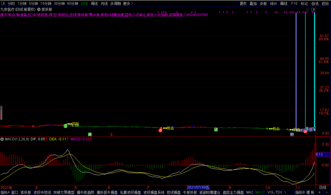Click the panel layout icon at top-left

(3, 3)
